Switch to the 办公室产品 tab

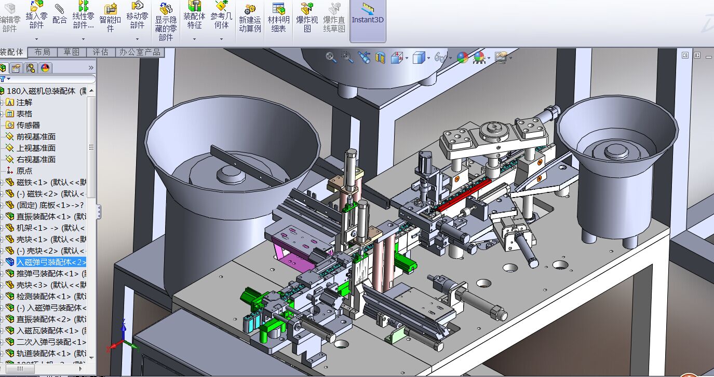coord(139,52)
